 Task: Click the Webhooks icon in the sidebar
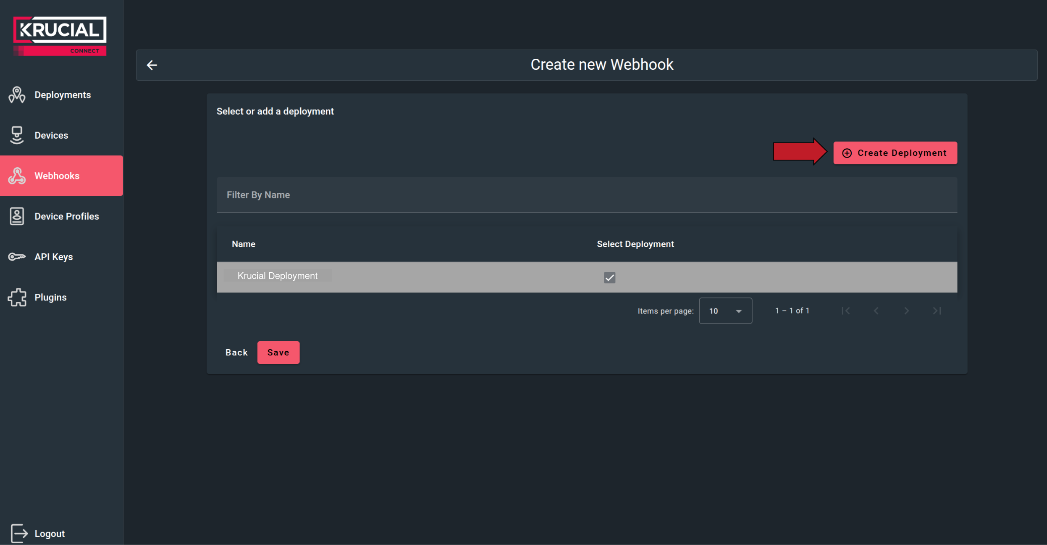tap(17, 176)
